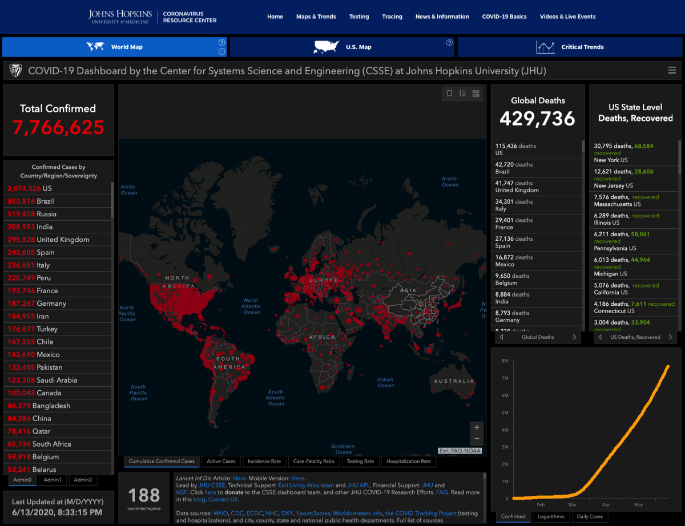Open News & Information menu
The height and width of the screenshot is (526, 685).
pos(442,17)
